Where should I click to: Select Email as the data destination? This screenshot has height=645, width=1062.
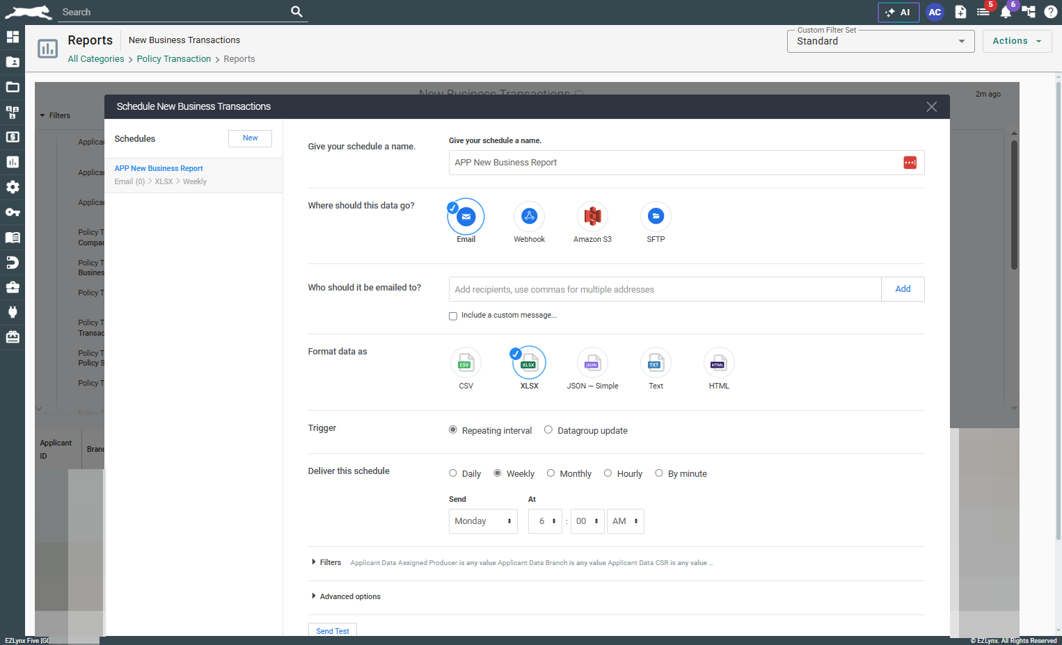click(466, 217)
